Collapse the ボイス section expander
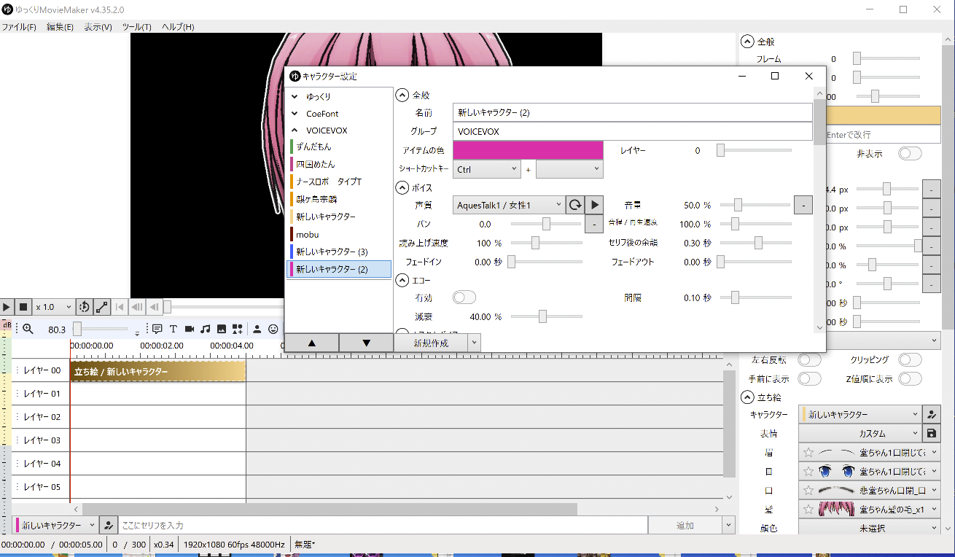Image resolution: width=955 pixels, height=557 pixels. 402,188
